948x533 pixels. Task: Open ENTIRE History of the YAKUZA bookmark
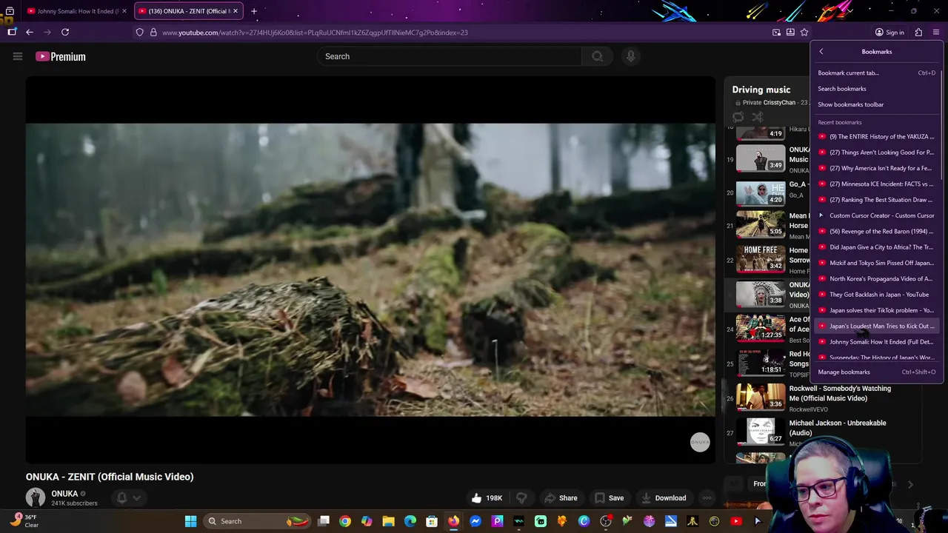pos(876,136)
